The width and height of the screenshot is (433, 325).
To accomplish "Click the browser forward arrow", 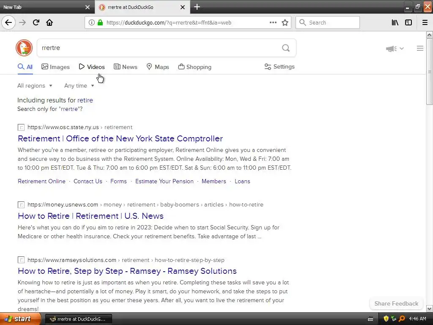I will [x=22, y=22].
